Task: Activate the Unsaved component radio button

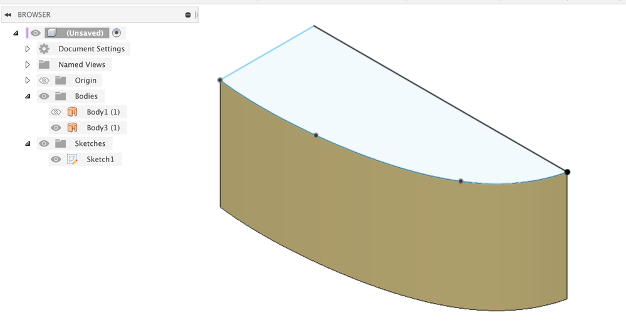Action: (x=116, y=33)
